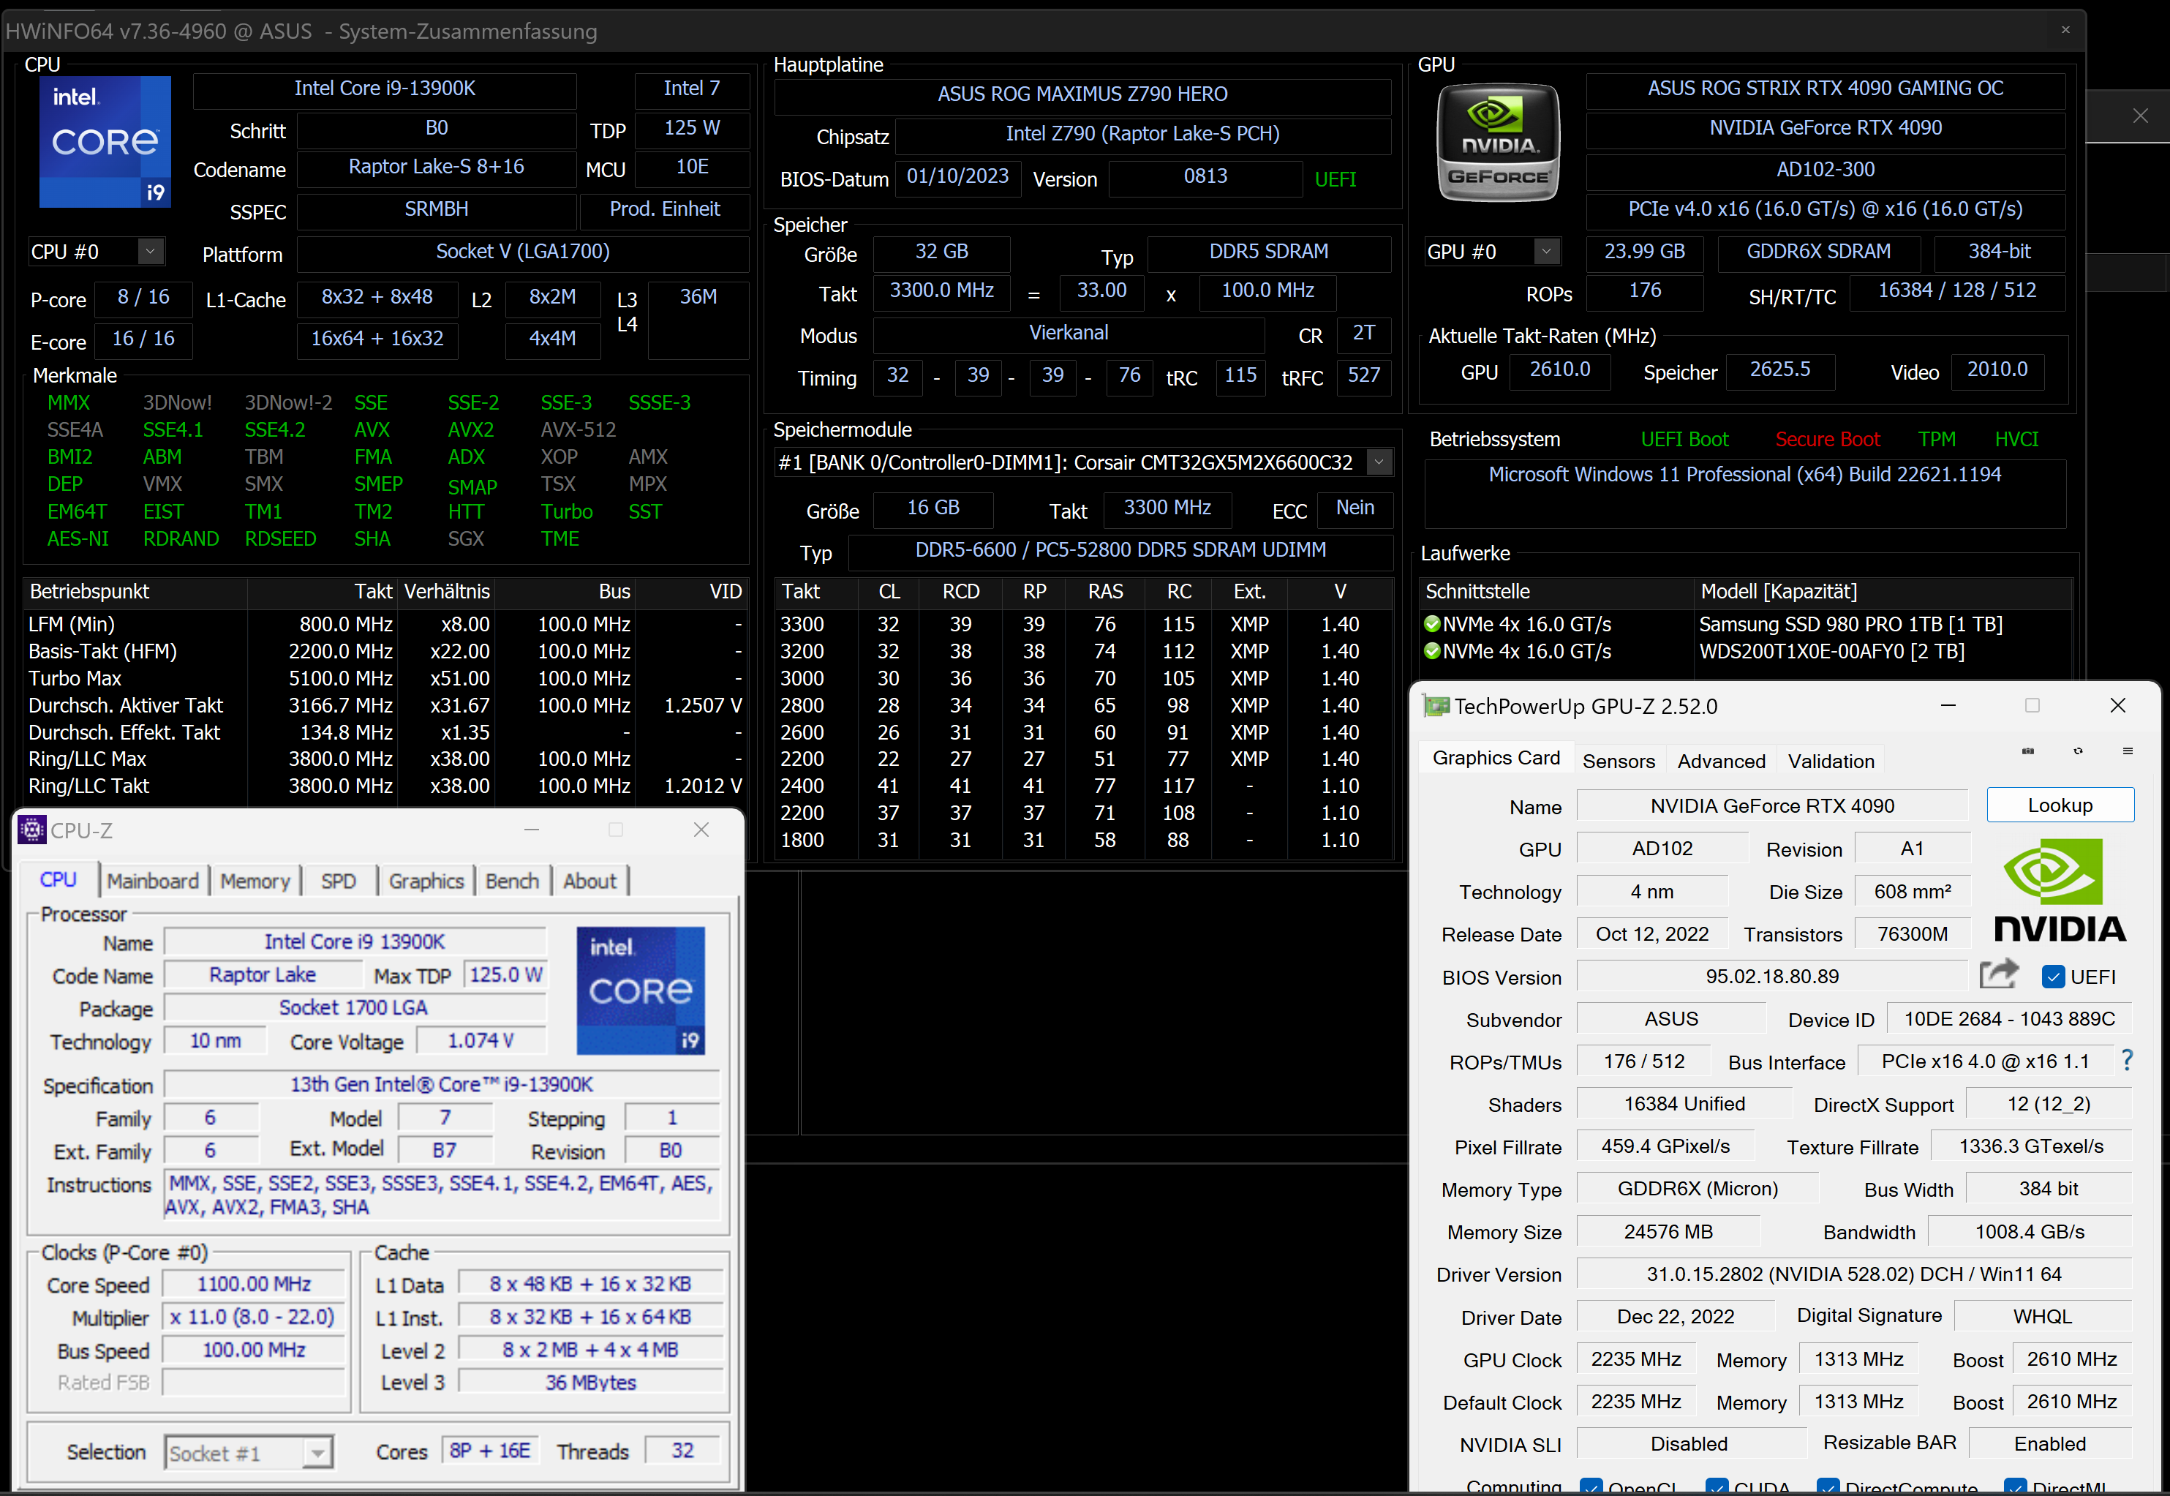Click the BIOS export share icon
This screenshot has width=2170, height=1496.
point(1999,975)
